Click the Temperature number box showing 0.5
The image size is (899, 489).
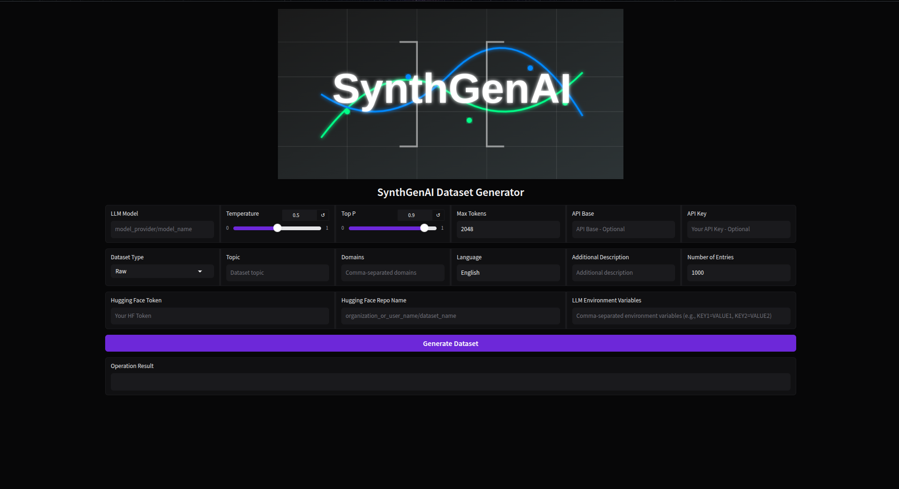click(x=299, y=215)
